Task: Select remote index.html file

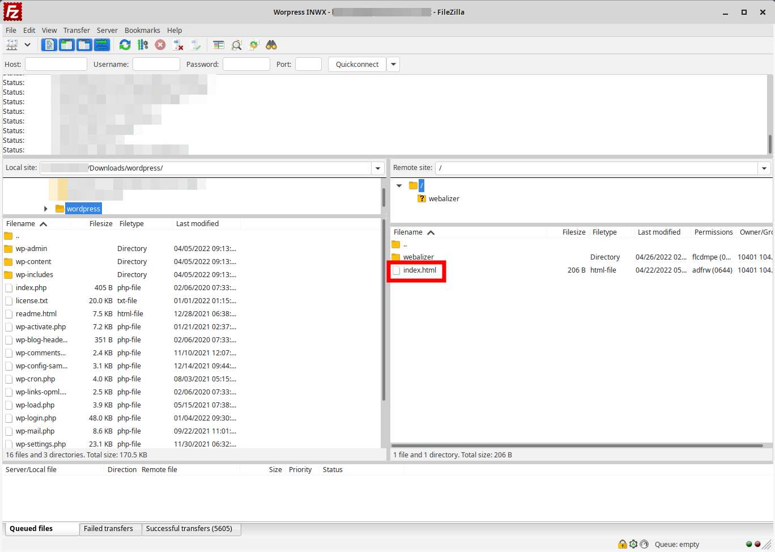Action: click(419, 270)
